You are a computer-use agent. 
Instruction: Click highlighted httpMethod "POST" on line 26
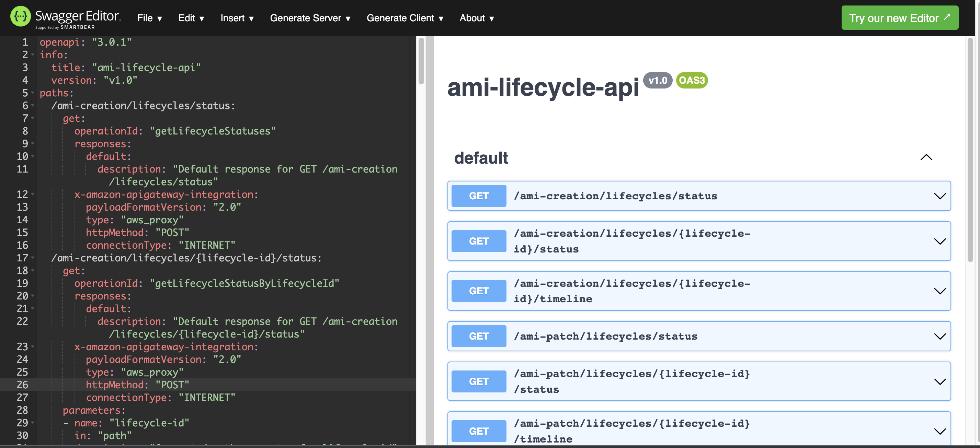[137, 385]
